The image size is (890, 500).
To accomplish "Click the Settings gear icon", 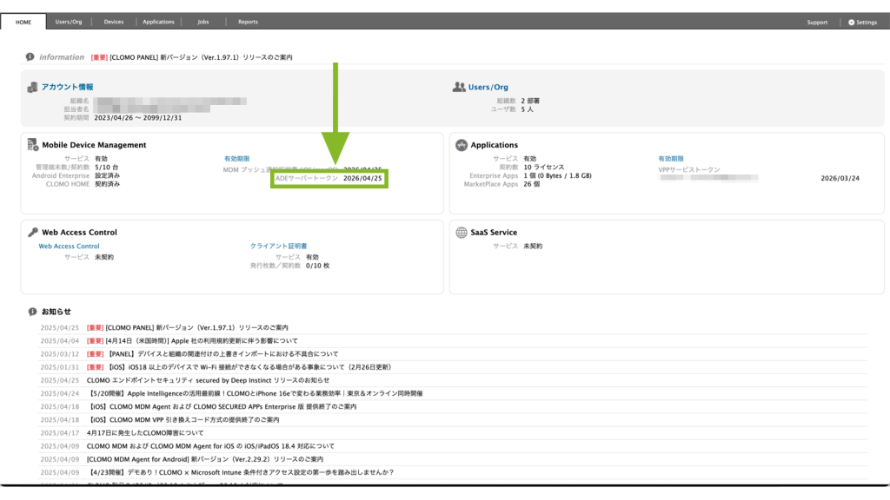I will pyautogui.click(x=852, y=22).
